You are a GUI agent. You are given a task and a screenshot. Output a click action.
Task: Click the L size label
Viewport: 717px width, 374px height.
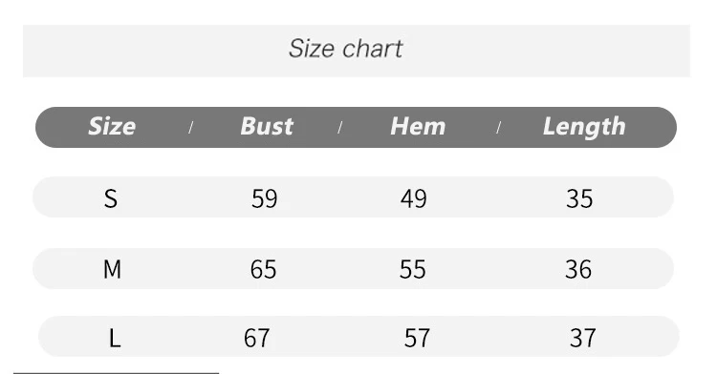(115, 339)
